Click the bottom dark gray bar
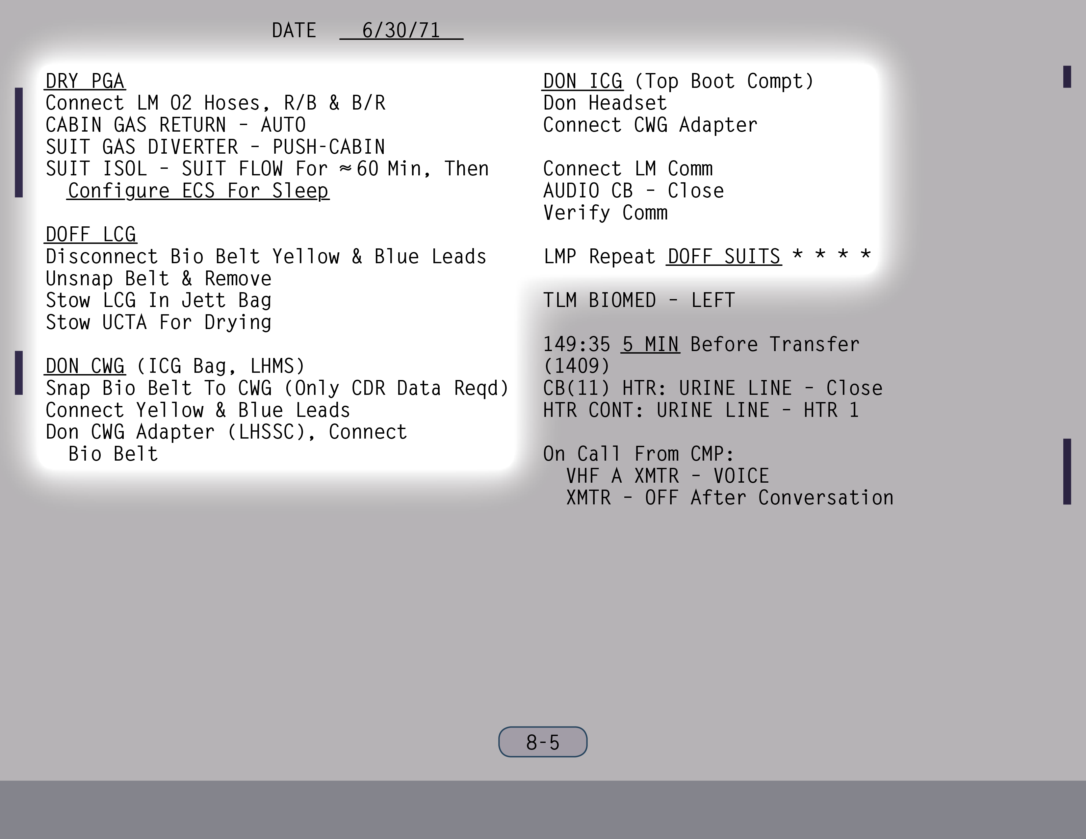1086x839 pixels. click(x=543, y=809)
